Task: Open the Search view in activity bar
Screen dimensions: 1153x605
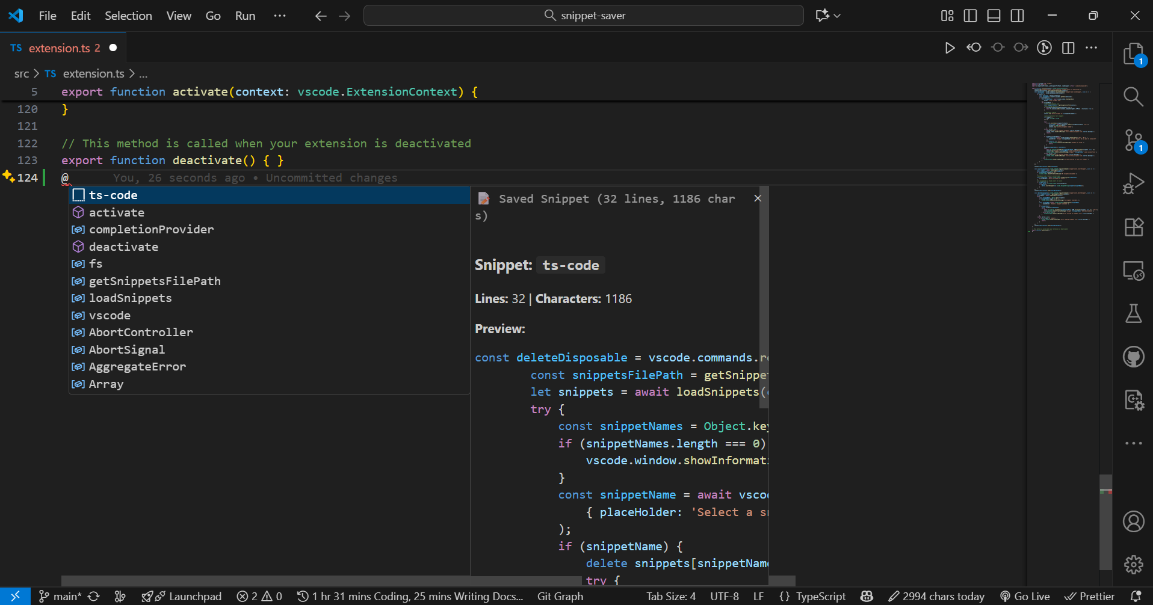Action: point(1133,96)
